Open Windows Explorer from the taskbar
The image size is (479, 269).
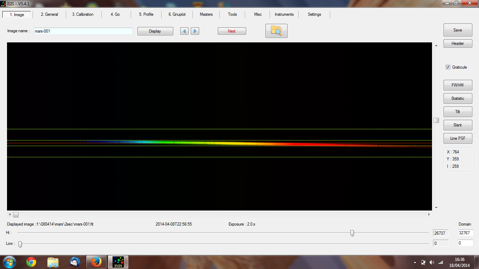[x=53, y=262]
